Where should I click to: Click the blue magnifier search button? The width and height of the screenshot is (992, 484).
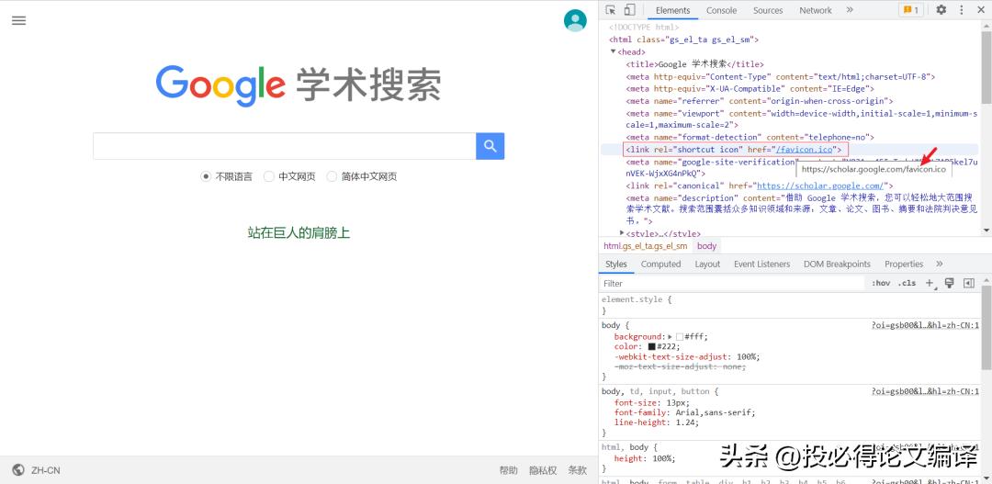point(490,146)
